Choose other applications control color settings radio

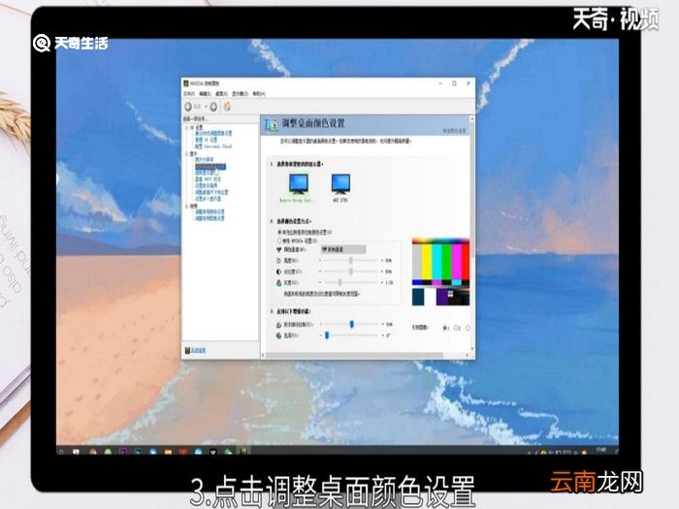tap(279, 233)
